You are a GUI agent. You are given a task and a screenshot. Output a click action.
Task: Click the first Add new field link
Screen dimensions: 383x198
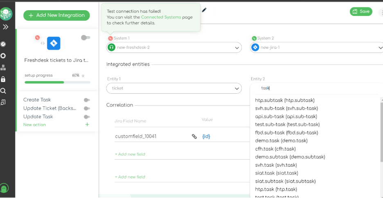[x=130, y=154]
